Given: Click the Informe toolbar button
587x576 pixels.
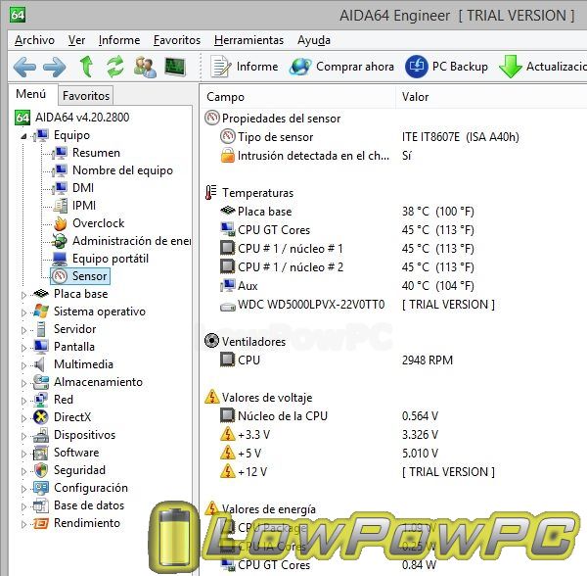Looking at the screenshot, I should (245, 67).
